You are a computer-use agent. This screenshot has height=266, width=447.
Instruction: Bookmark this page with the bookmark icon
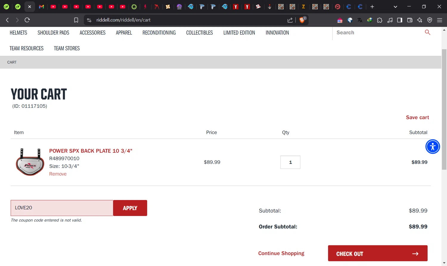pos(76,20)
